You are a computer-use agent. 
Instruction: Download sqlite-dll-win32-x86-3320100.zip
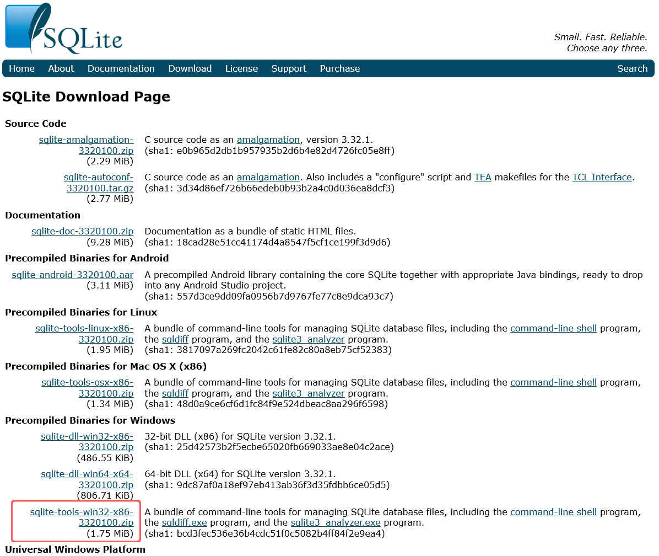coord(87,442)
